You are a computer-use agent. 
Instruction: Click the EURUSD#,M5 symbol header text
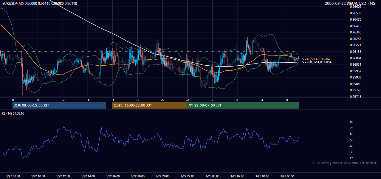click(x=39, y=3)
